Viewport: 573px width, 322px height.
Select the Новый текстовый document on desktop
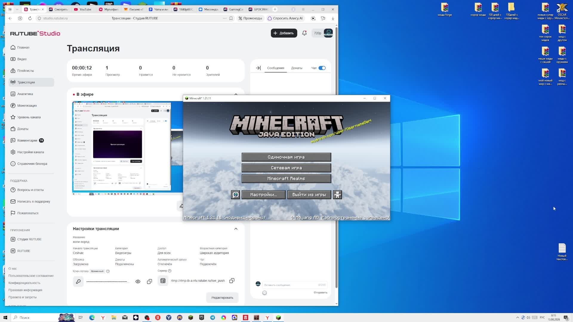point(562,252)
